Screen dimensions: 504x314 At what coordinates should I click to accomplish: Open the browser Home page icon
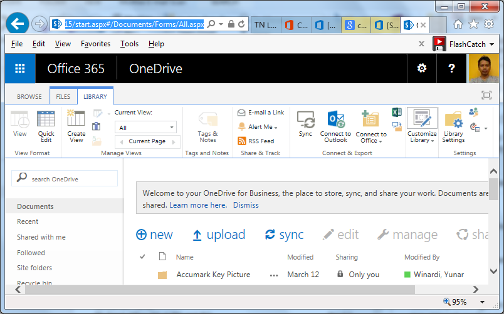click(x=458, y=24)
